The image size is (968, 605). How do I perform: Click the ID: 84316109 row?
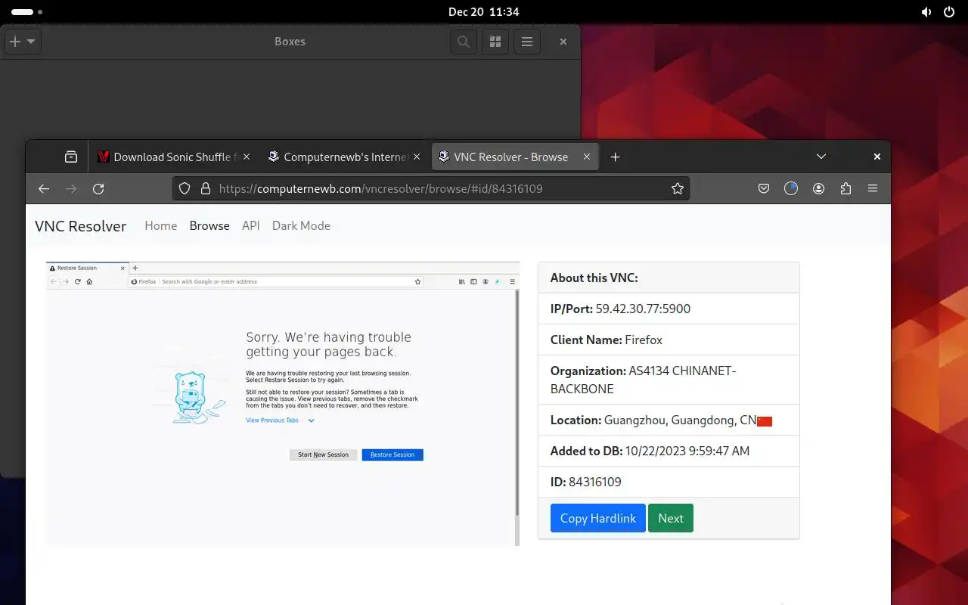669,482
